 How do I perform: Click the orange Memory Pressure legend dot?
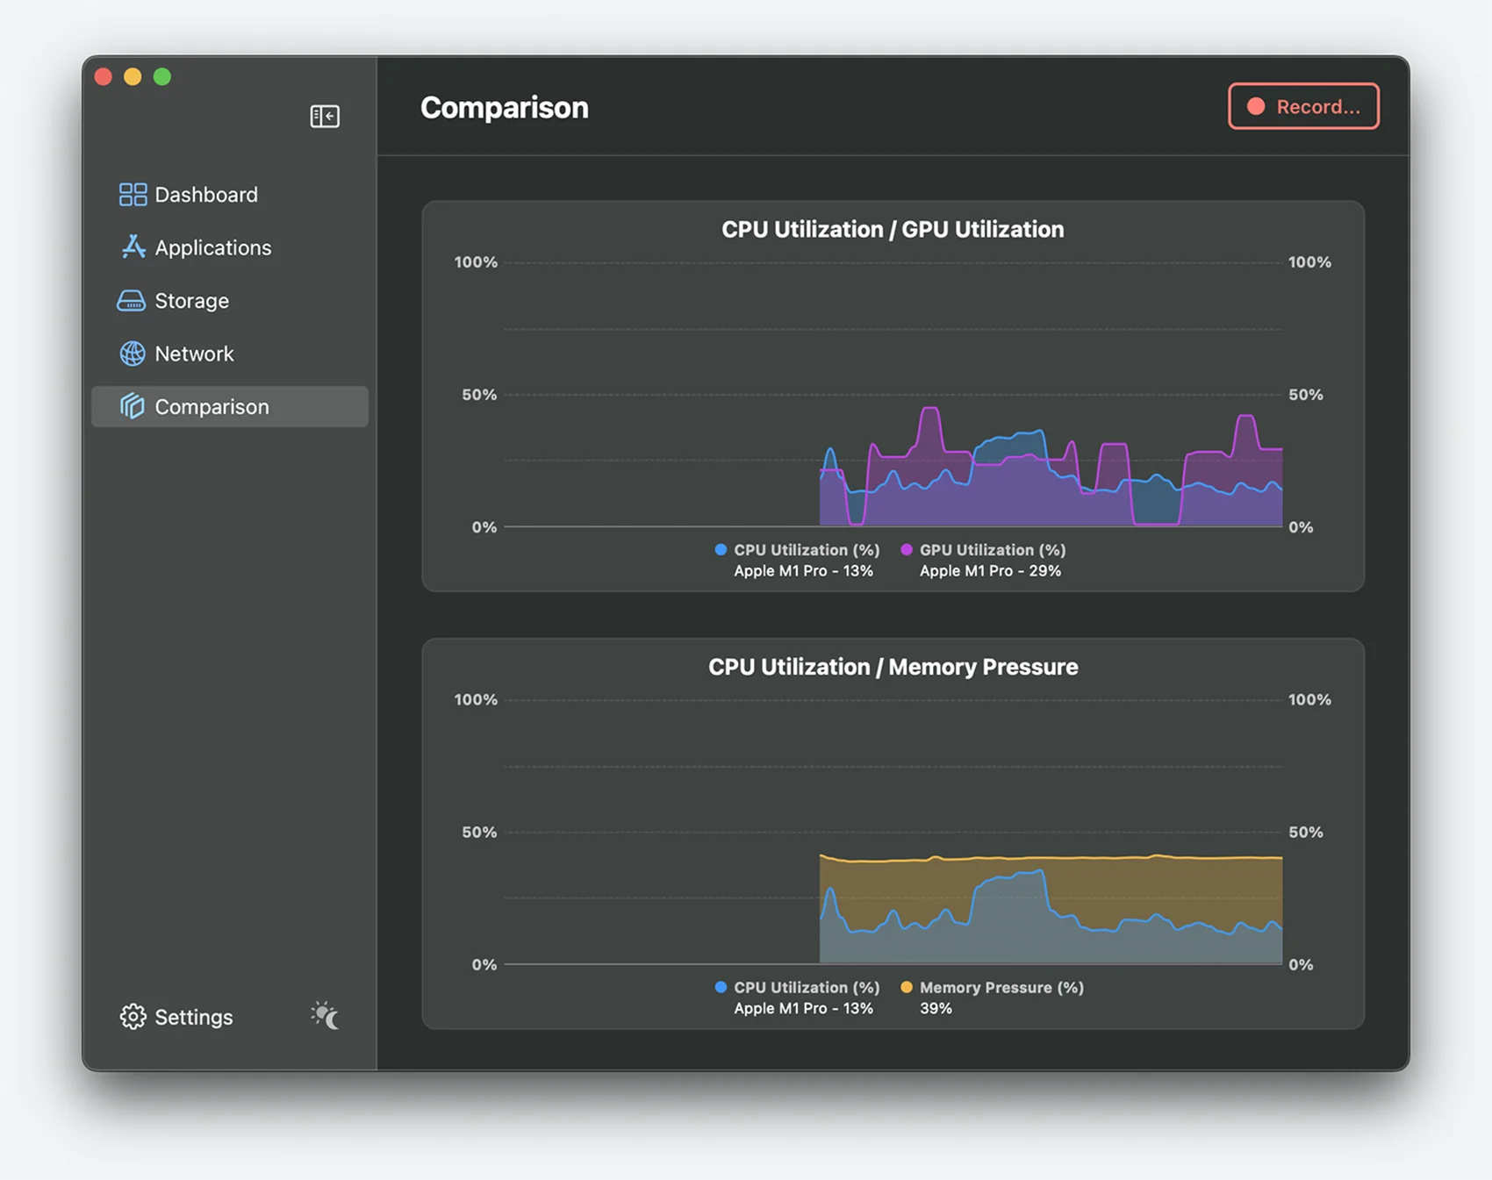pos(907,988)
